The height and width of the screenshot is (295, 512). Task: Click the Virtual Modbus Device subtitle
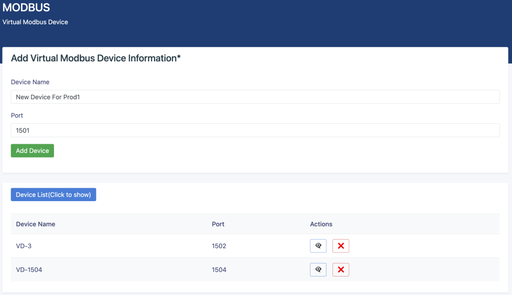[x=35, y=22]
